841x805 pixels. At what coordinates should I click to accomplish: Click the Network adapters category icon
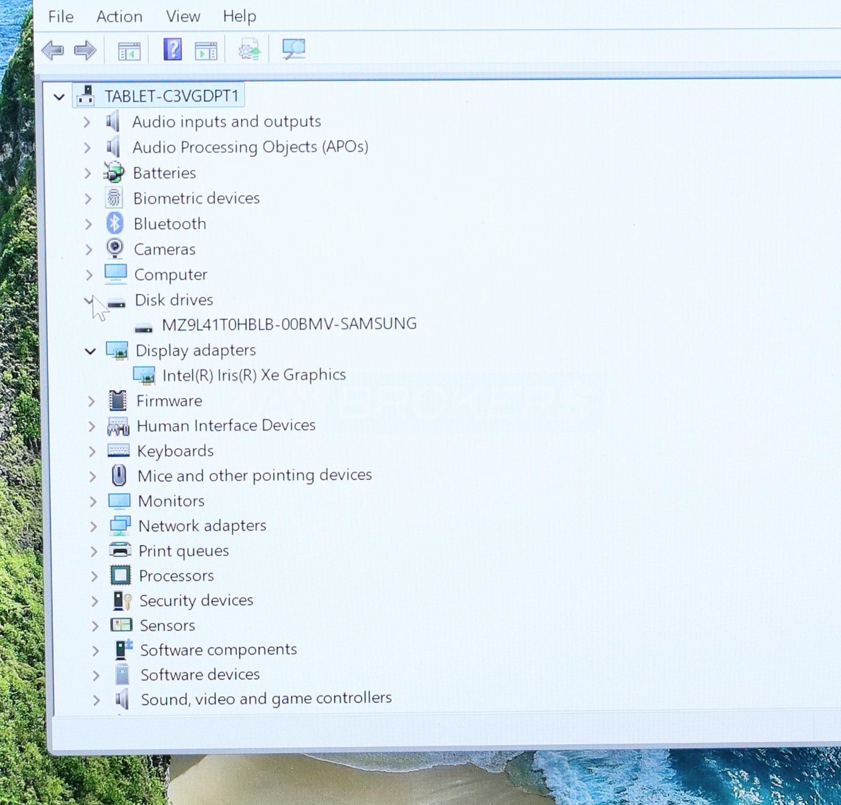click(x=120, y=525)
